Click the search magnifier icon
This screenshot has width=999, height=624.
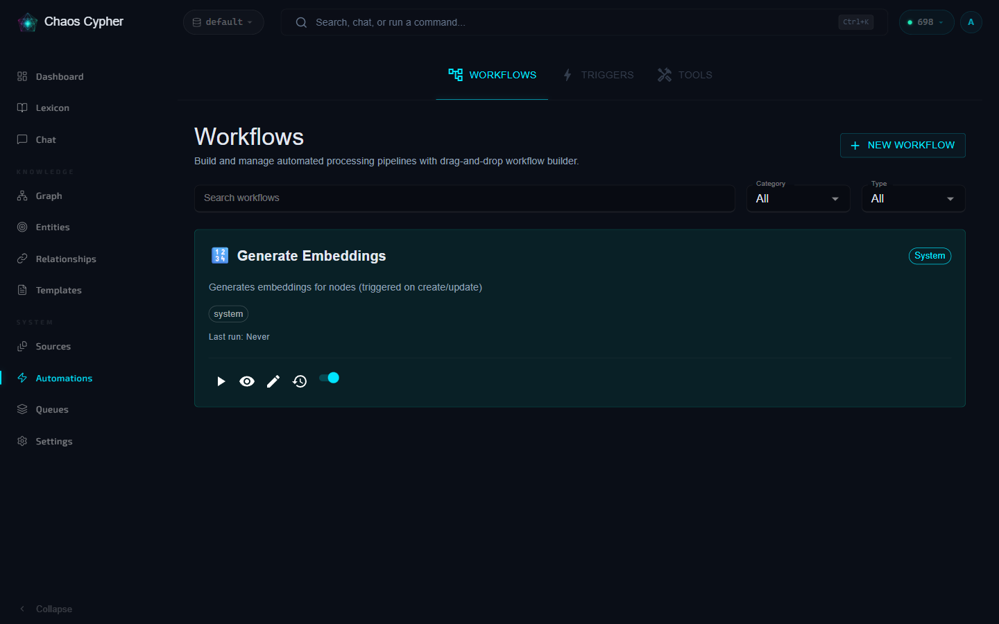[x=301, y=22]
